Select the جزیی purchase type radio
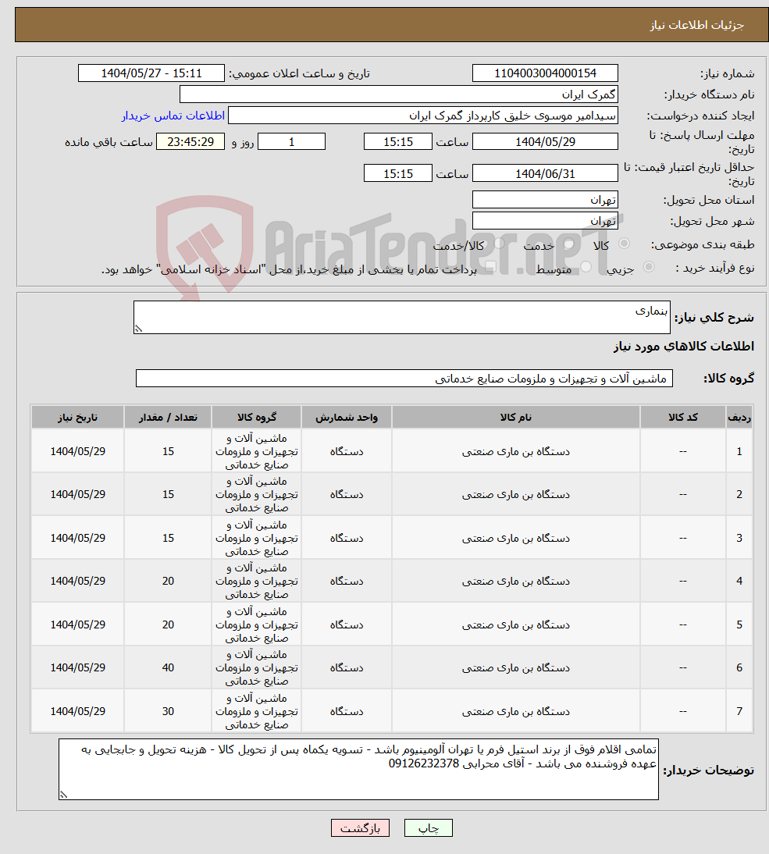The image size is (769, 854). click(648, 267)
